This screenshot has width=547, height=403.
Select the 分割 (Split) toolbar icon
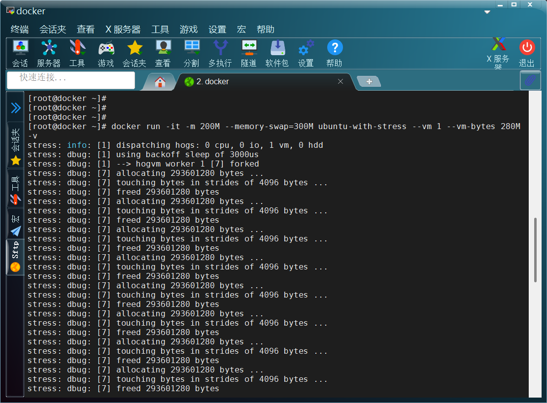pos(192,53)
